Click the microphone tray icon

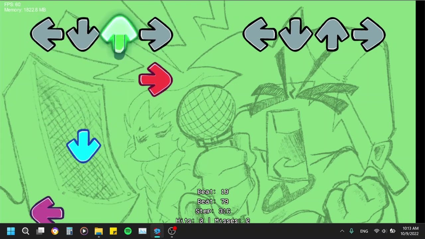(352, 231)
